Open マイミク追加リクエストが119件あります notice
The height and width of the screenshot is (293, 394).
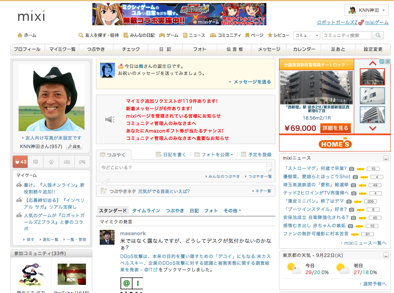coord(172,101)
